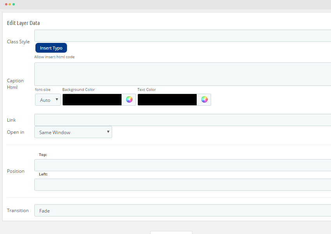The height and width of the screenshot is (234, 331).
Task: Open the Background Color picker wheel icon
Action: tap(129, 99)
